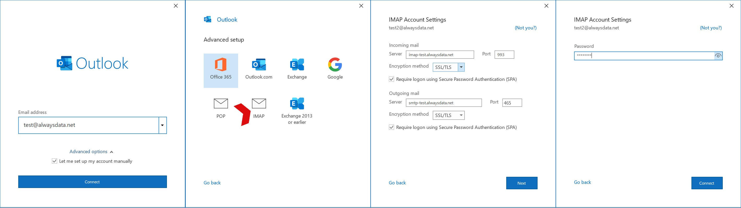This screenshot has height=208, width=741.
Task: Toggle SPA checkbox under Incoming mail
Action: tap(391, 79)
